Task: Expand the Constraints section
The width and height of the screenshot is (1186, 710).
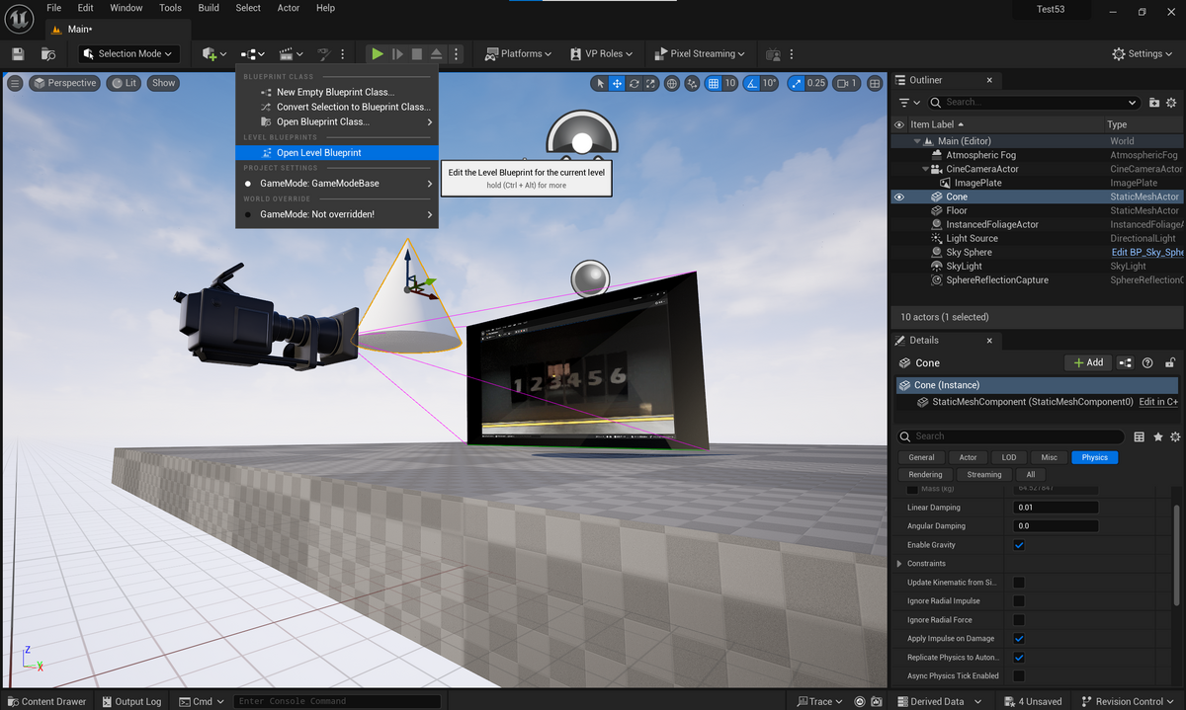Action: point(898,564)
